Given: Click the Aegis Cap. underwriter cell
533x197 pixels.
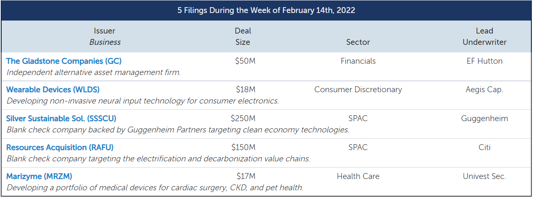Looking at the screenshot, I should coord(484,90).
